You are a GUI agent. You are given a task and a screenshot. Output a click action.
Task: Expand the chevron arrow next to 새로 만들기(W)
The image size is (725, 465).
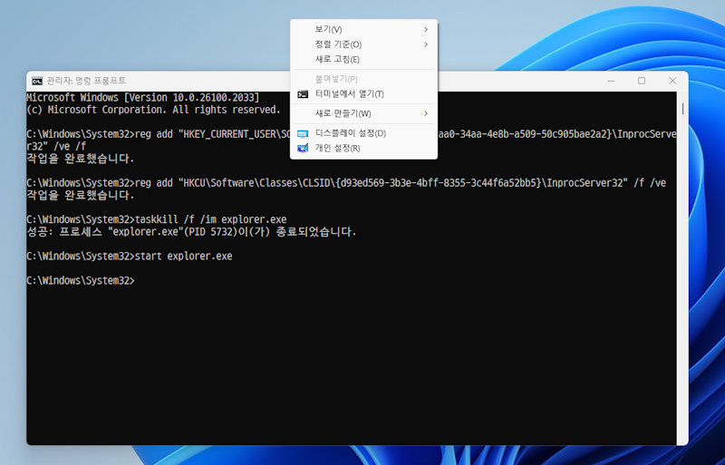[426, 114]
